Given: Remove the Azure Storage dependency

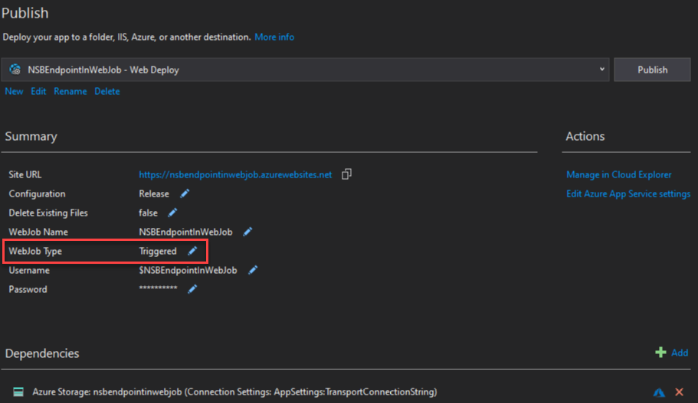Looking at the screenshot, I should [x=679, y=392].
